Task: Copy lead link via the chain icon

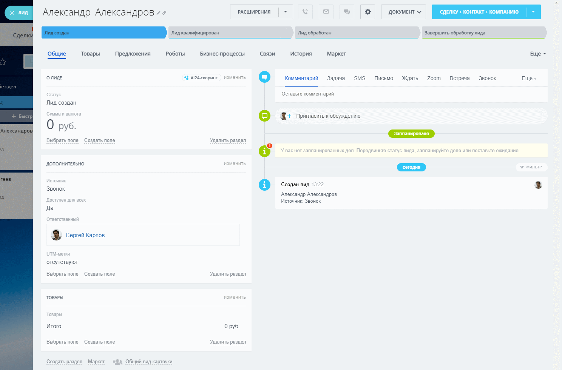Action: click(164, 13)
